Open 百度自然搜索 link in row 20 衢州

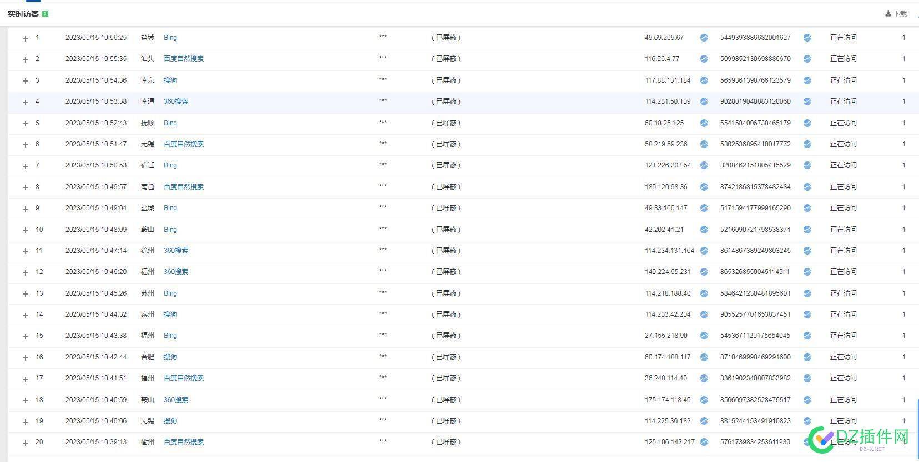coord(184,442)
